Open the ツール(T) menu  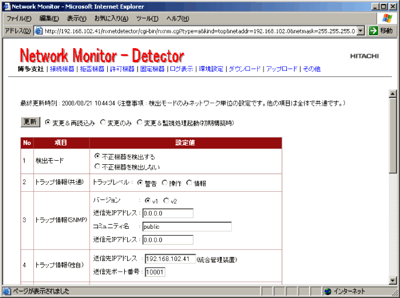click(x=147, y=18)
